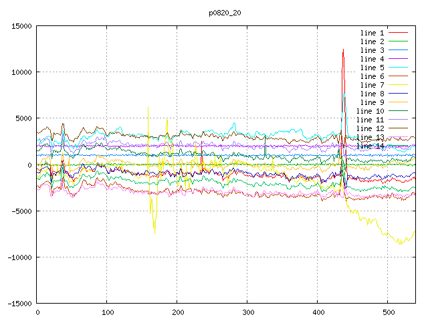The image size is (428, 321).
Task: Click the -15000 y-axis tick label
Action: (17, 304)
